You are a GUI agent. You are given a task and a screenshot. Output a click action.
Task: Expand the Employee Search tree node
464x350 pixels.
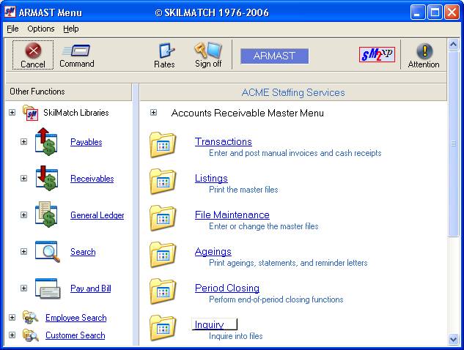click(12, 318)
